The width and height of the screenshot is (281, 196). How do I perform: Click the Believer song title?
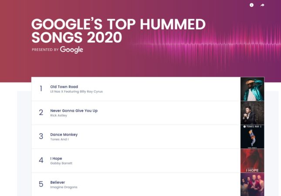pyautogui.click(x=58, y=182)
